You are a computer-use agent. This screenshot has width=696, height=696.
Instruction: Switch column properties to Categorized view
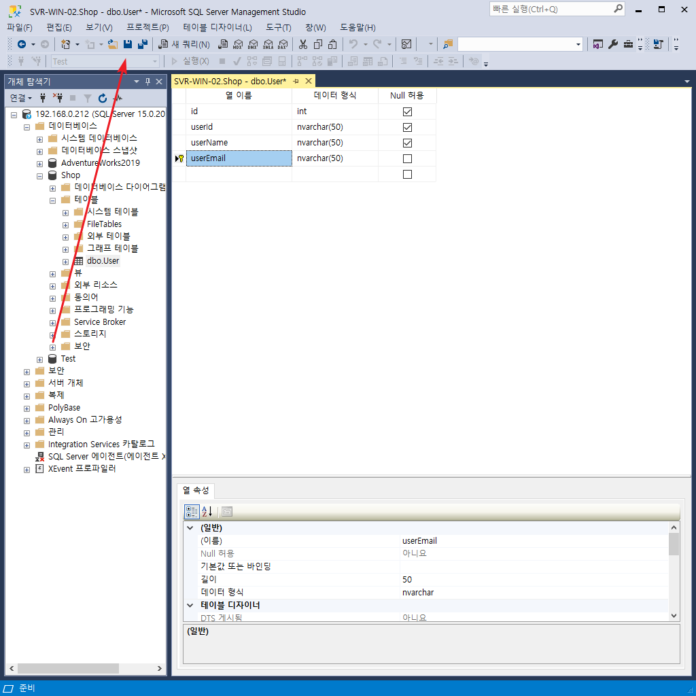(x=192, y=511)
